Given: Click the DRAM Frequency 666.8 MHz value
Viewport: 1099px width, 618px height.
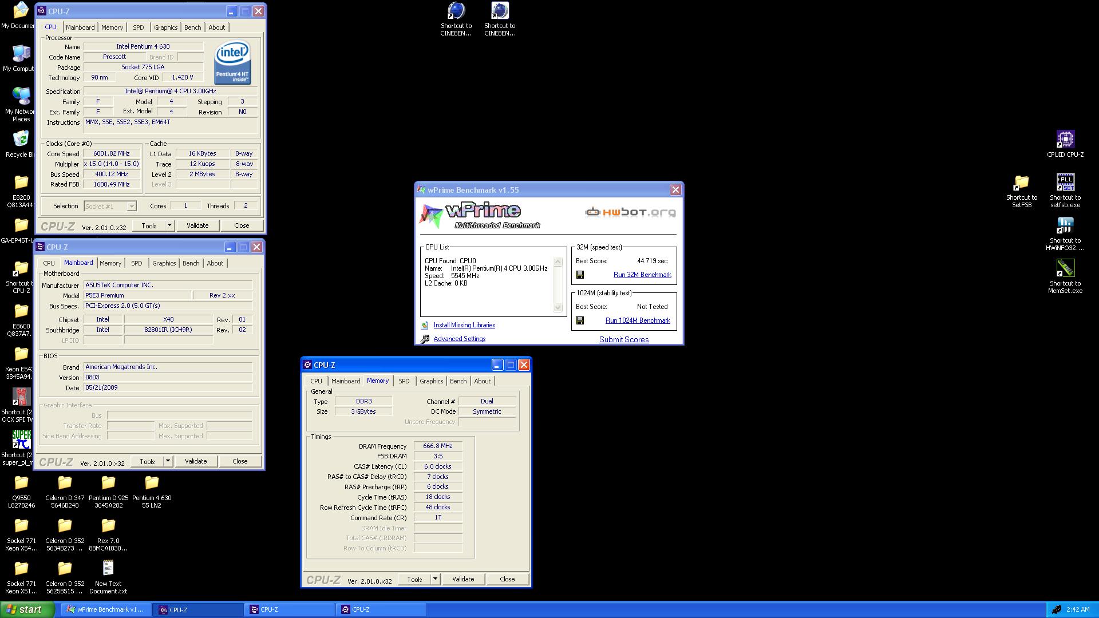Looking at the screenshot, I should (438, 446).
